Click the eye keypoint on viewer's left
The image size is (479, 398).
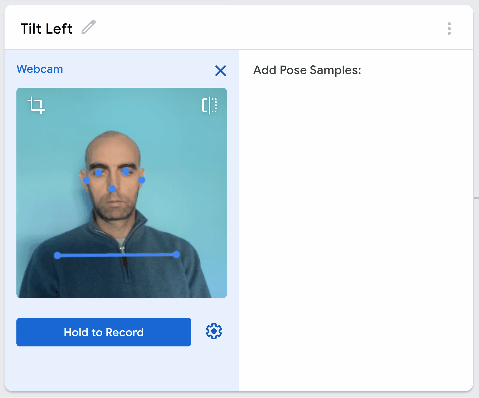coord(99,173)
